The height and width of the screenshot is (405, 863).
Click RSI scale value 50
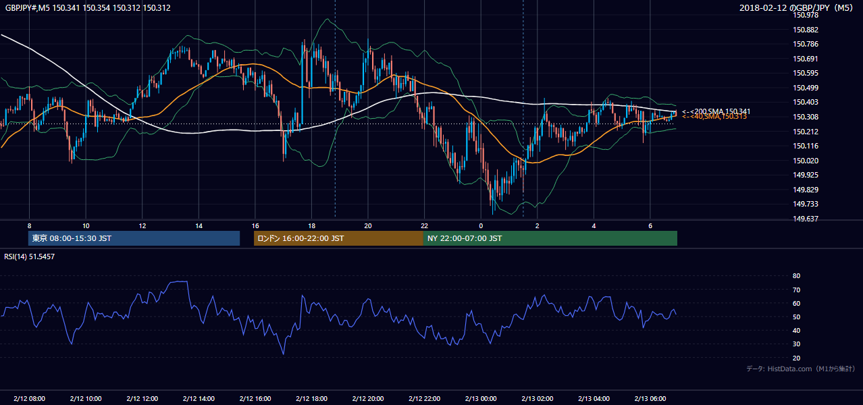tap(797, 317)
